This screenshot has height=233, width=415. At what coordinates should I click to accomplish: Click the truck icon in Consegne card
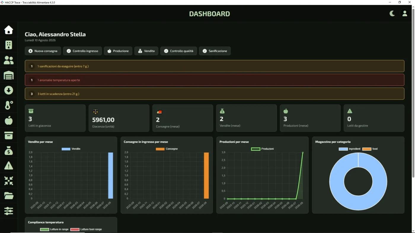point(159,112)
